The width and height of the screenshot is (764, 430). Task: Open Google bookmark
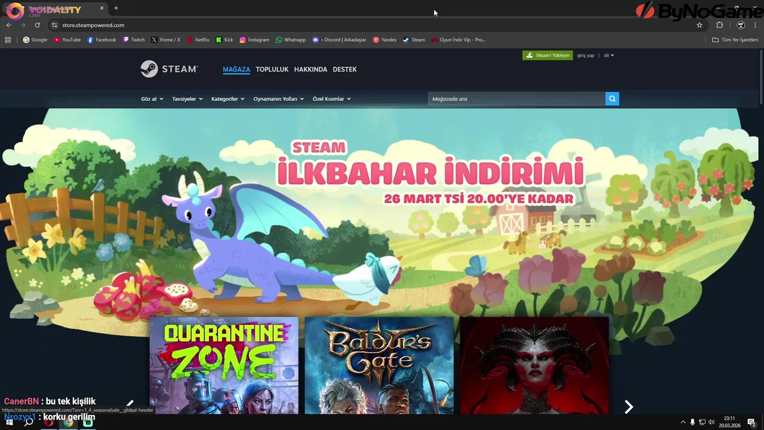pos(35,40)
